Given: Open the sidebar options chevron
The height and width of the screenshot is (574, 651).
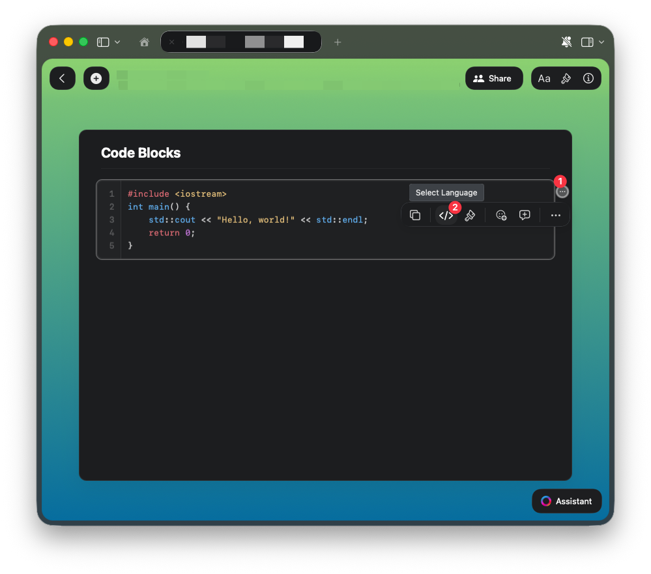Looking at the screenshot, I should point(116,42).
